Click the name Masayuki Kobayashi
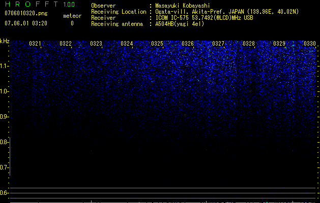Viewport: 320px width, 203px height. coord(183,6)
